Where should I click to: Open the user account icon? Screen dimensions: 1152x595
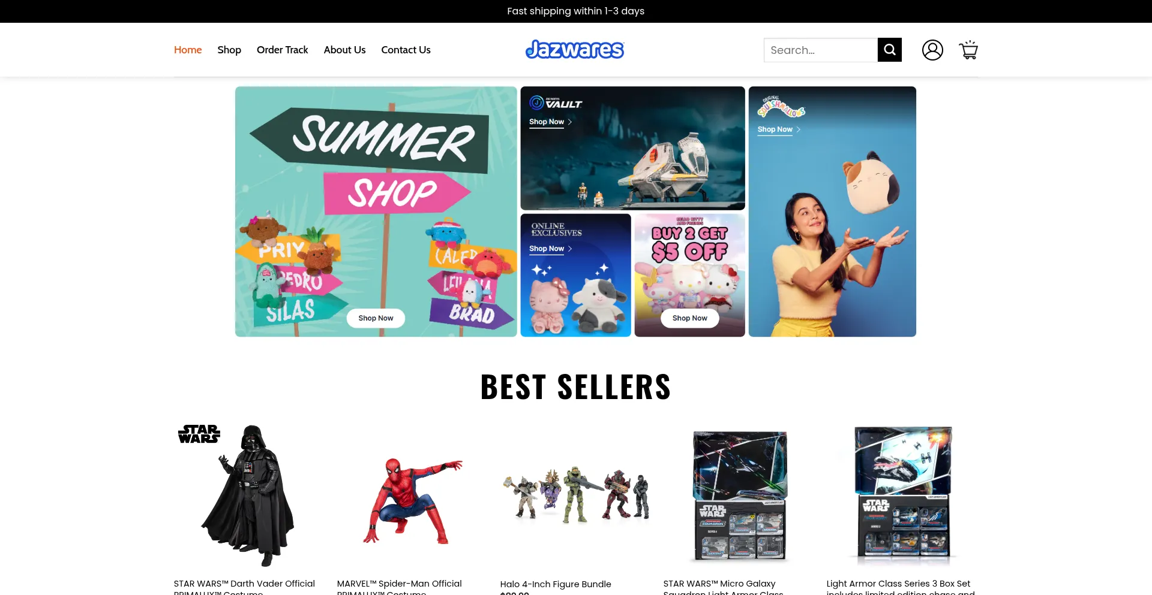932,50
